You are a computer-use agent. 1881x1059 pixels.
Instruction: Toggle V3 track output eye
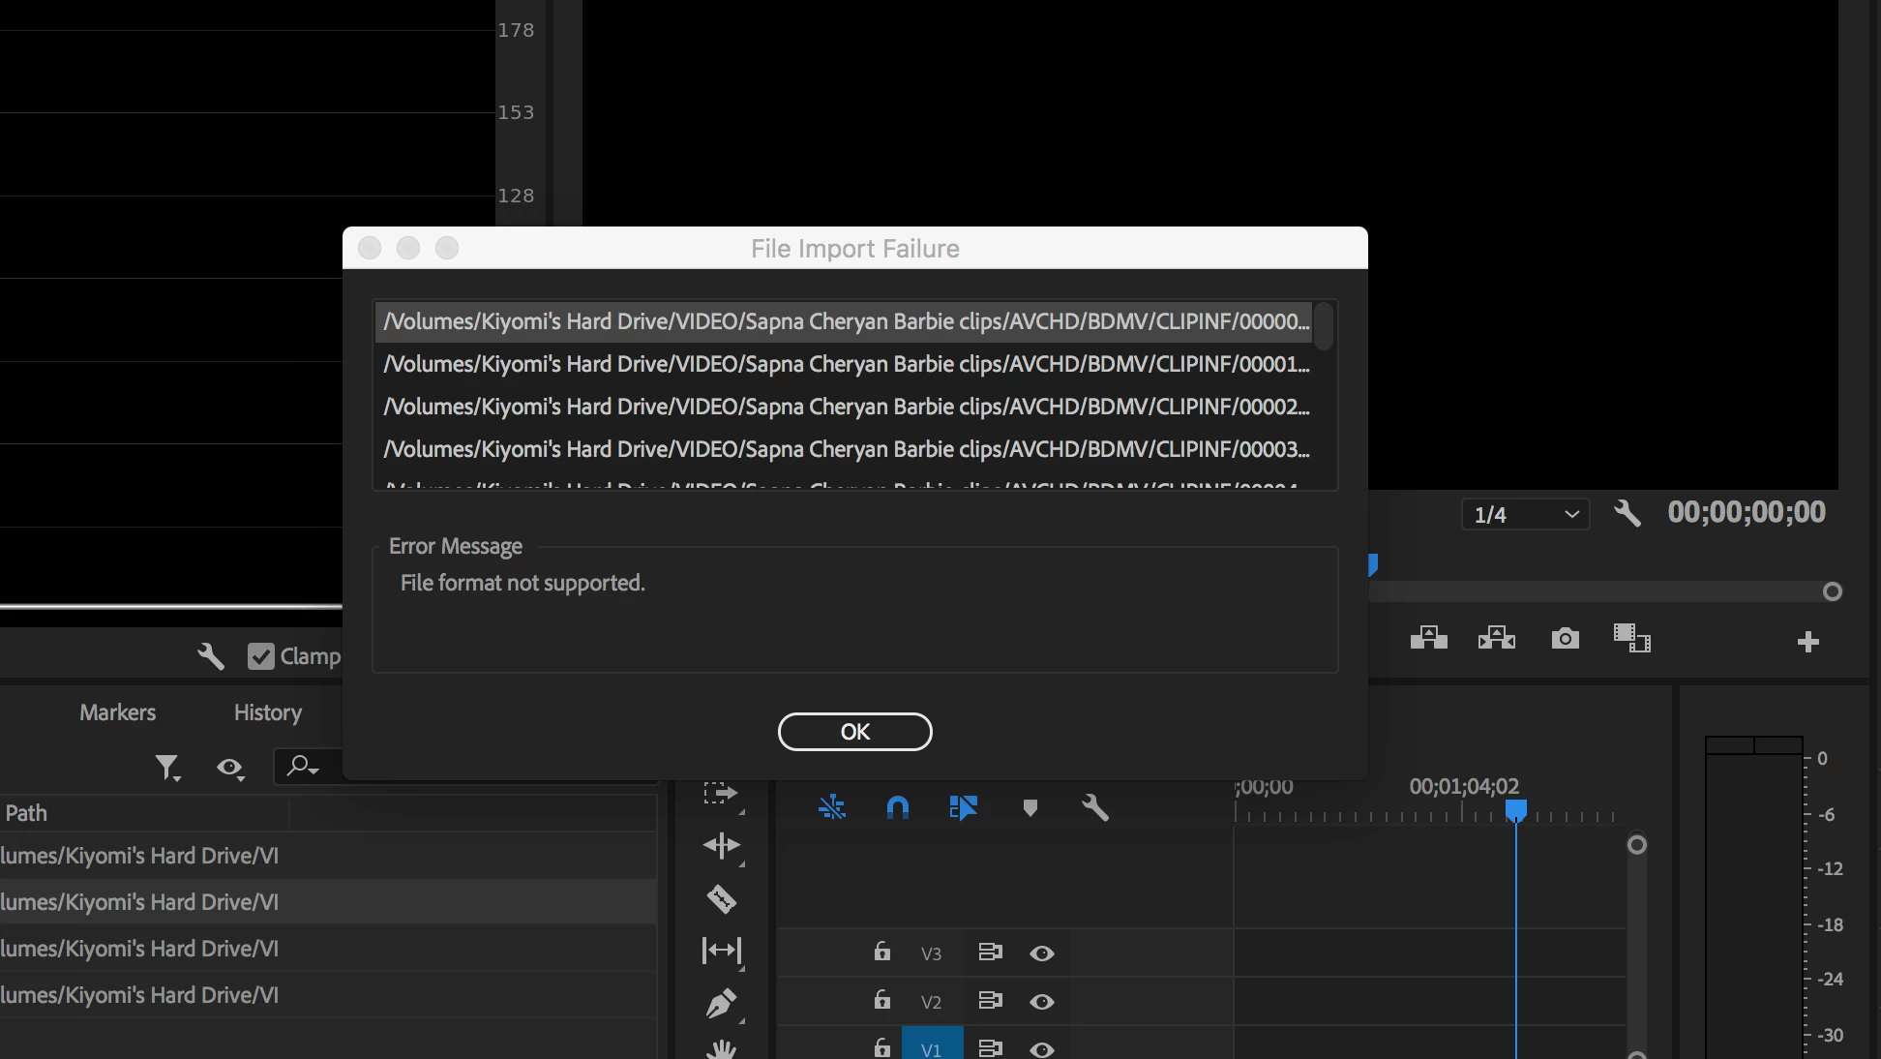(x=1041, y=953)
